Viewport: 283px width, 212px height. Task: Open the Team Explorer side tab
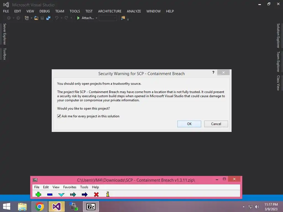(278, 62)
